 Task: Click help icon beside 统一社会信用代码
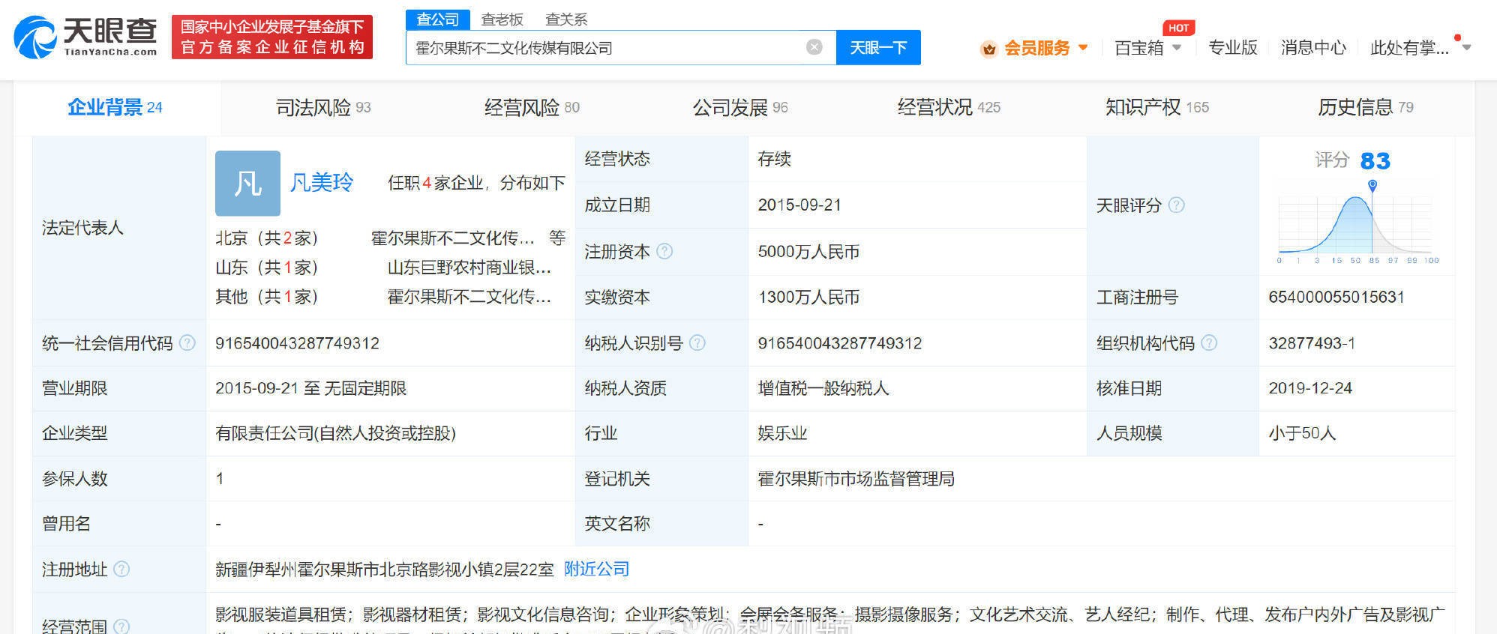(x=187, y=343)
